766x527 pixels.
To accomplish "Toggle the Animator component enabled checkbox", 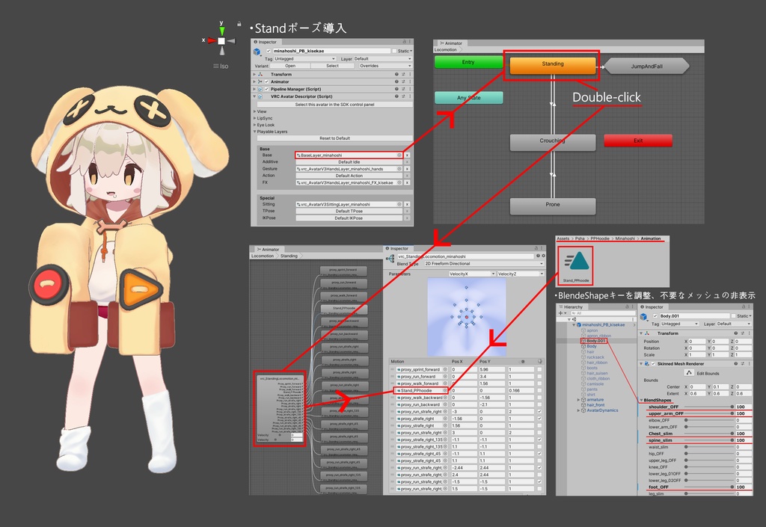I will (x=267, y=82).
